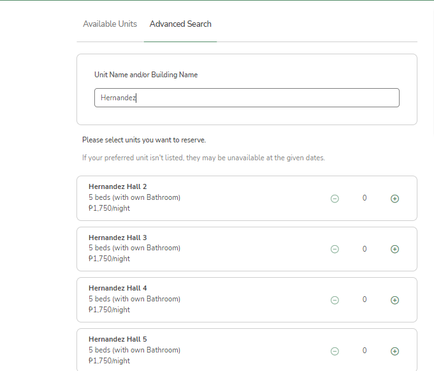Click the Hernandez Hall 4 listing name

point(118,288)
